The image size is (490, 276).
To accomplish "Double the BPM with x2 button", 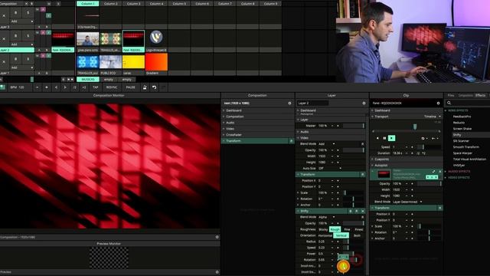I will [83, 87].
